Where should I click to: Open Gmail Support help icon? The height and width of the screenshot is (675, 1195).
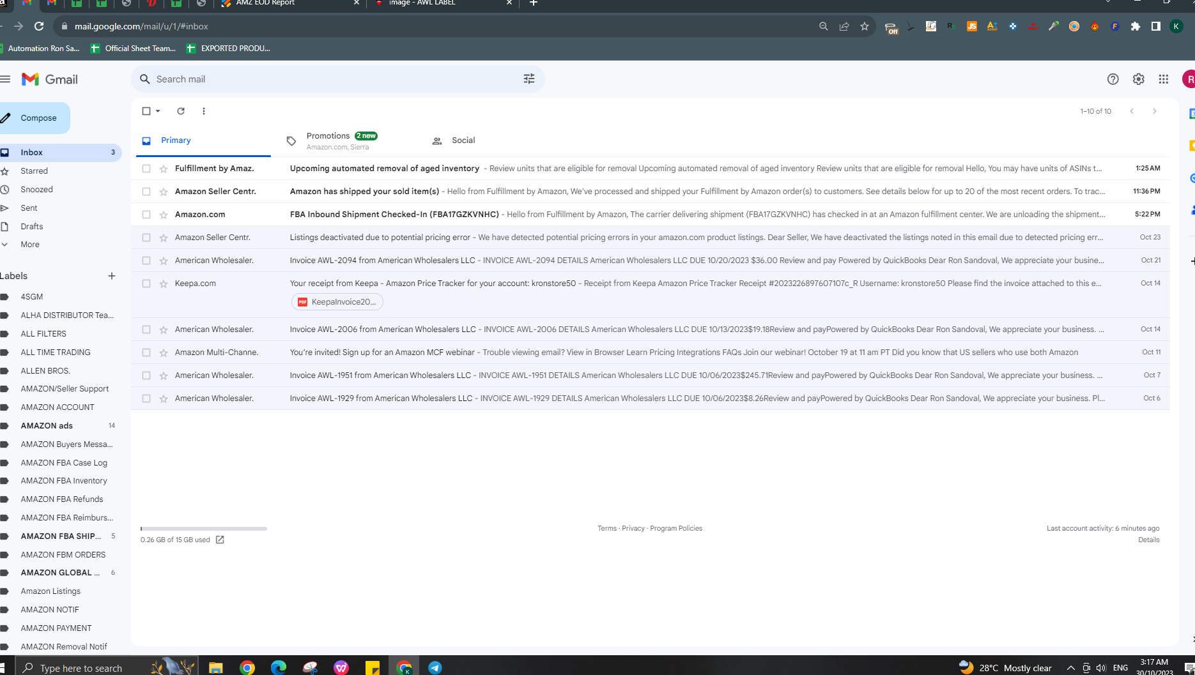pyautogui.click(x=1113, y=79)
